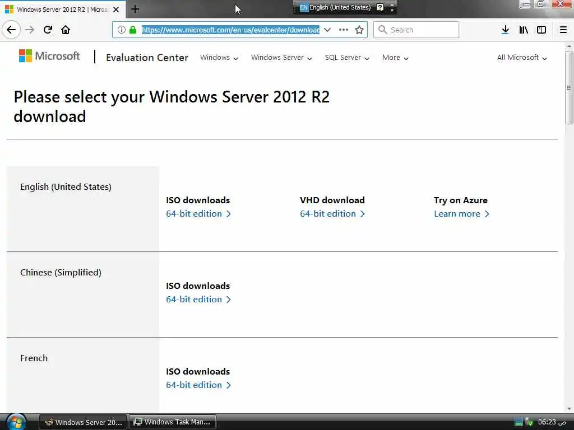Switch to Windows Server 20... taskbar button
The height and width of the screenshot is (430, 574).
[83, 422]
